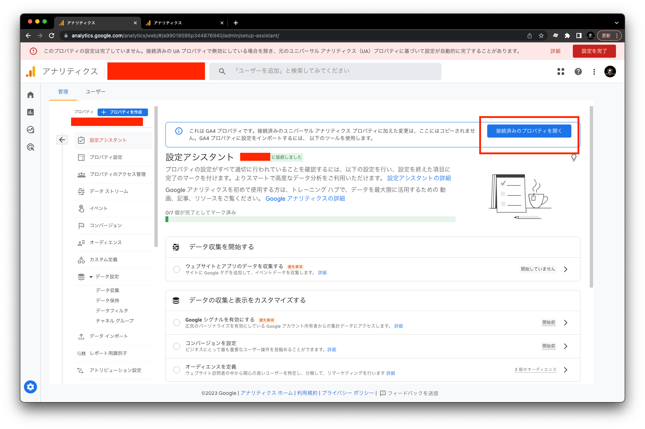Open the Home icon in left sidebar
Viewport: 645px width, 429px height.
[x=30, y=95]
